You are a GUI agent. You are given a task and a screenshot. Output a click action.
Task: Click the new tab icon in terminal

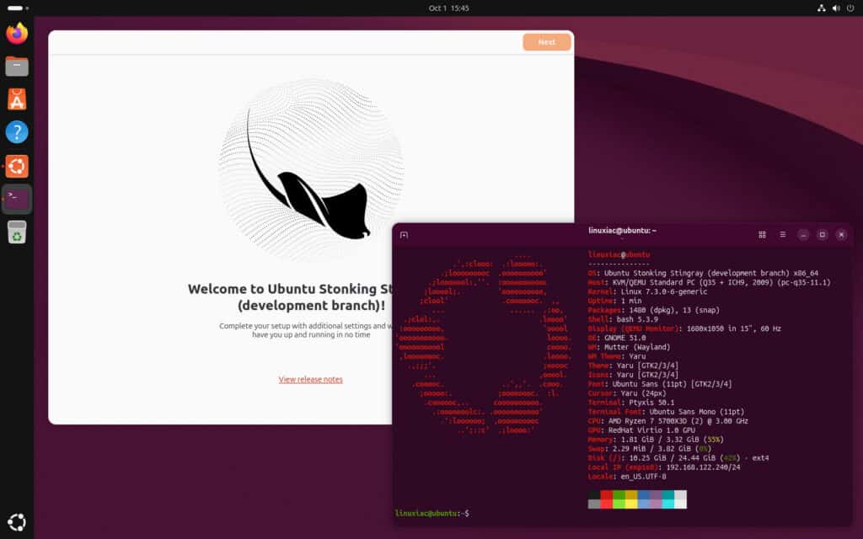(x=404, y=235)
